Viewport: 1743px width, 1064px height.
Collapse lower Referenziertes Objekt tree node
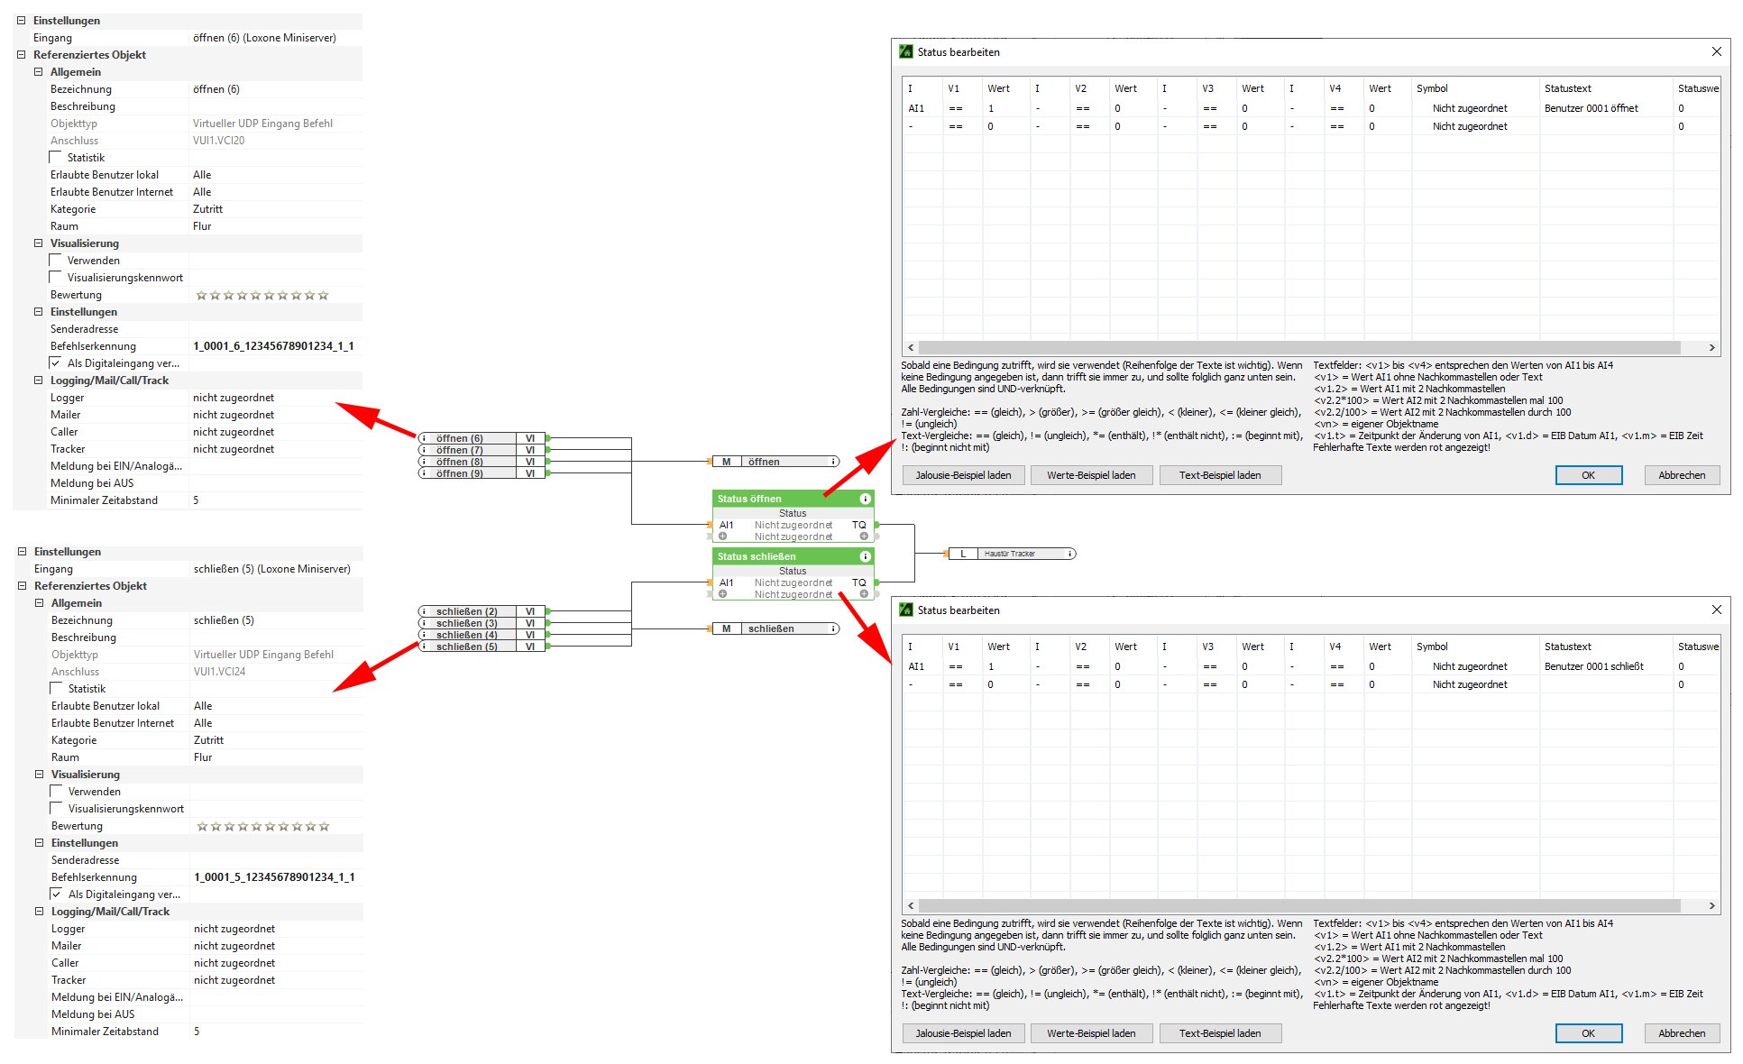(x=22, y=586)
